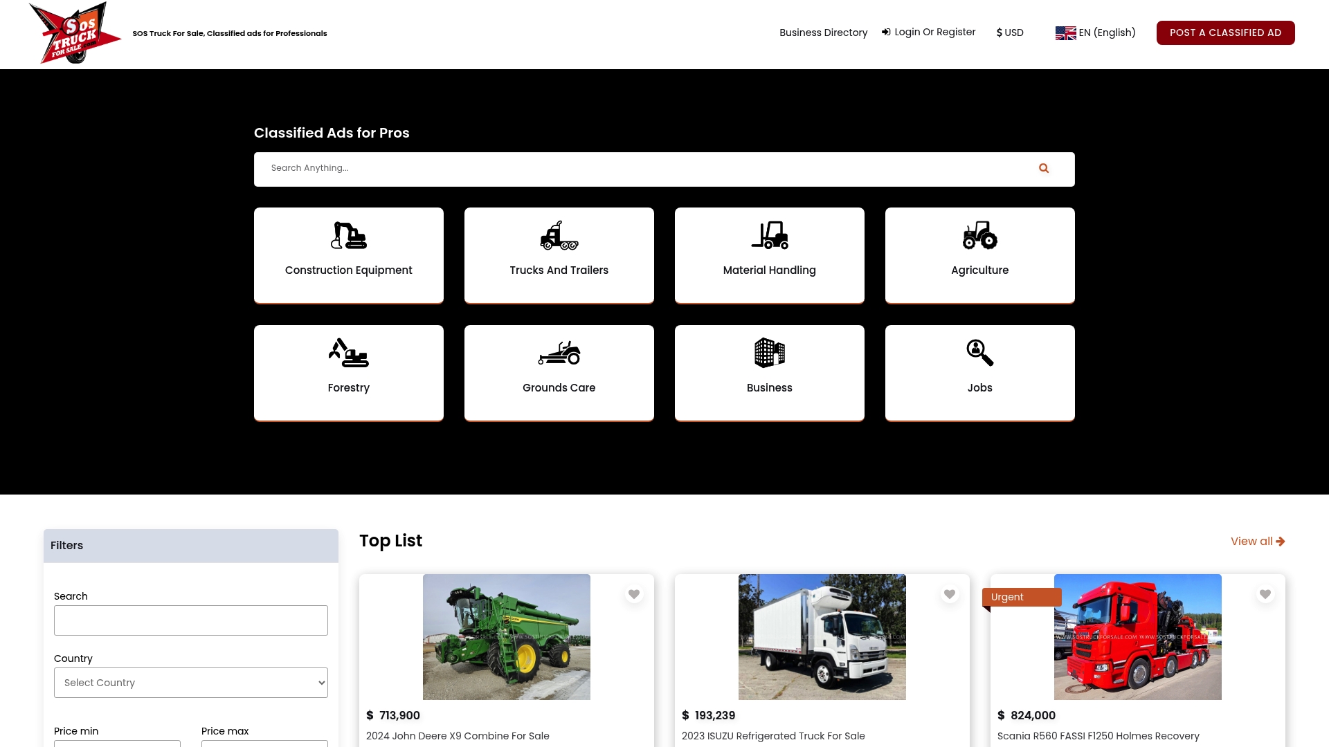Open the Grounds Care category
Image resolution: width=1329 pixels, height=747 pixels.
point(559,373)
